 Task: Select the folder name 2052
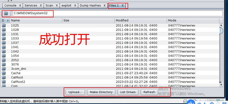tap(15, 60)
